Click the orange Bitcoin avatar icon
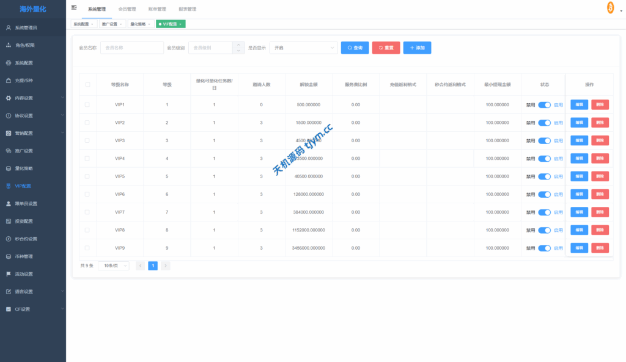626x362 pixels. pos(609,8)
